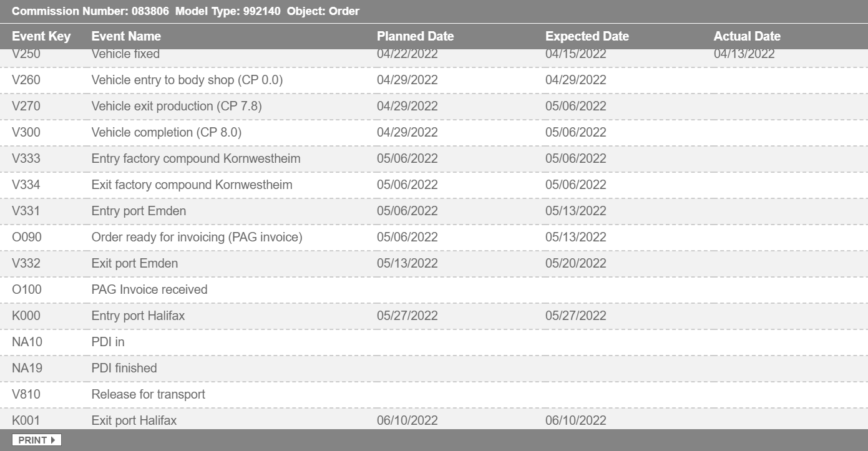
Task: Click the Expected Date column header
Action: (587, 36)
